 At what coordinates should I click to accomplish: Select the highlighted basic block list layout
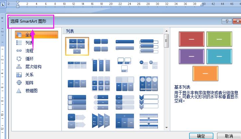tap(77, 46)
